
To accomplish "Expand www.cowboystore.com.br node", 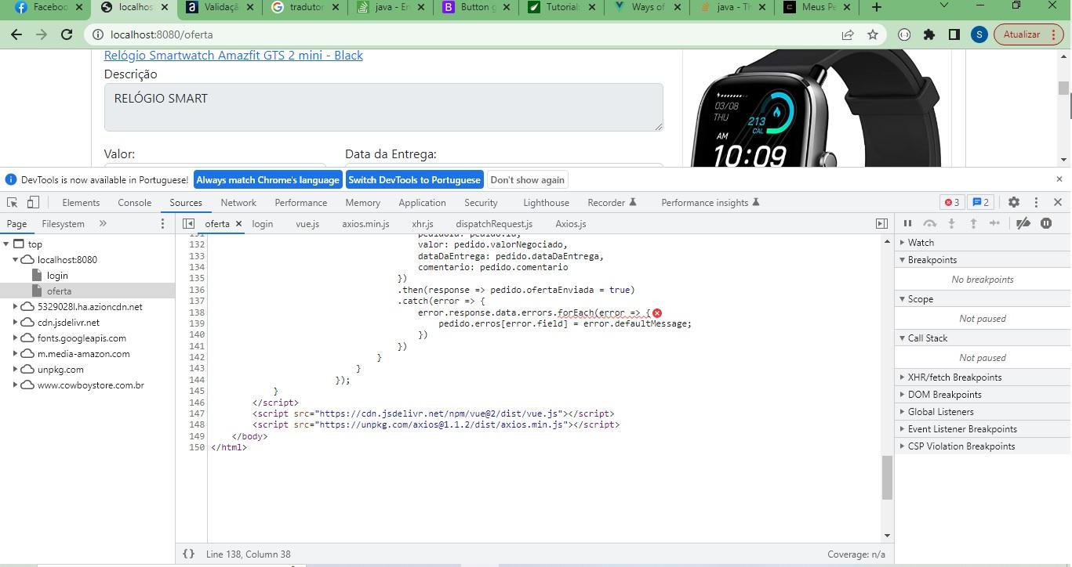I will click(x=15, y=385).
